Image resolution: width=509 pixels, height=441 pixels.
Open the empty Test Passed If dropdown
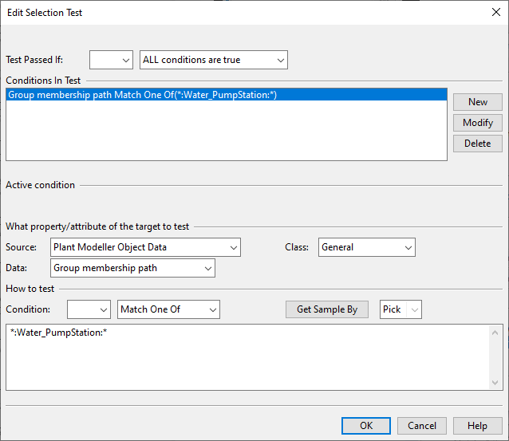[111, 60]
